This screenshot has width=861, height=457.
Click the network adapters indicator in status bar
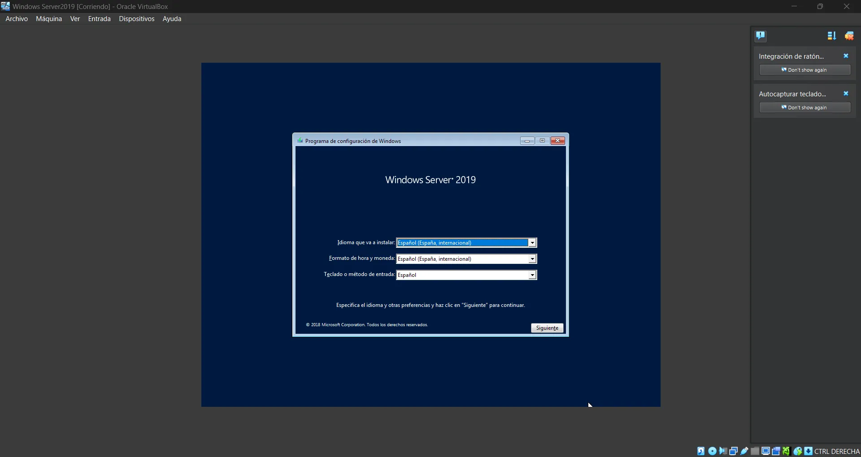click(x=734, y=451)
